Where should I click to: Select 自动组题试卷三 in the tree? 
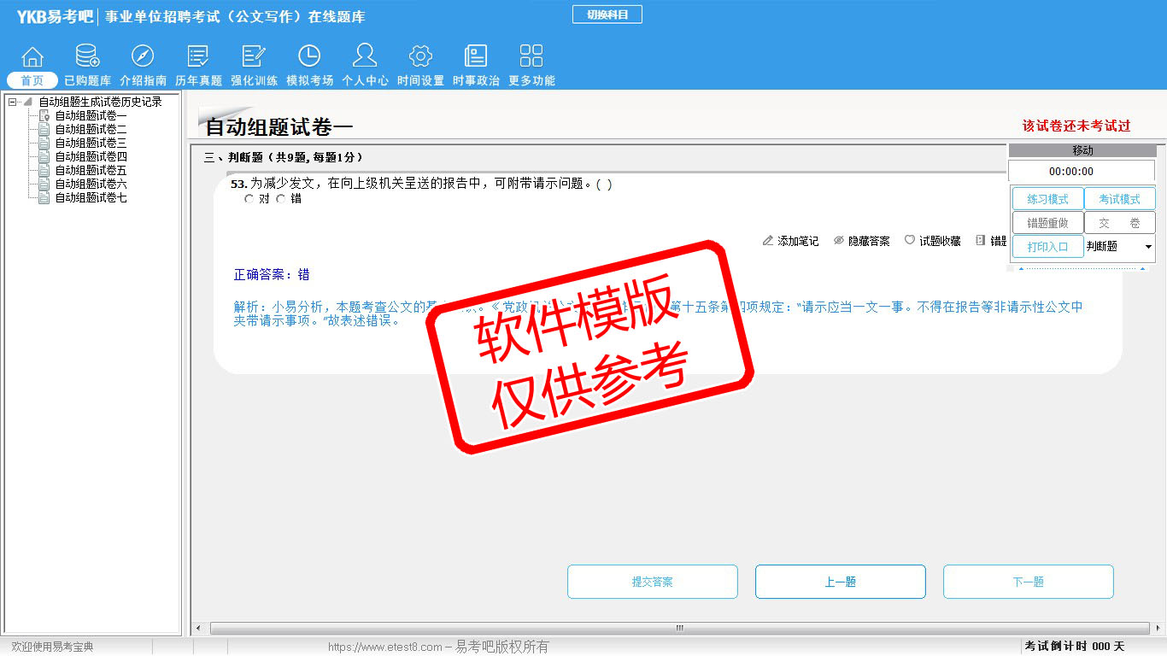click(91, 143)
